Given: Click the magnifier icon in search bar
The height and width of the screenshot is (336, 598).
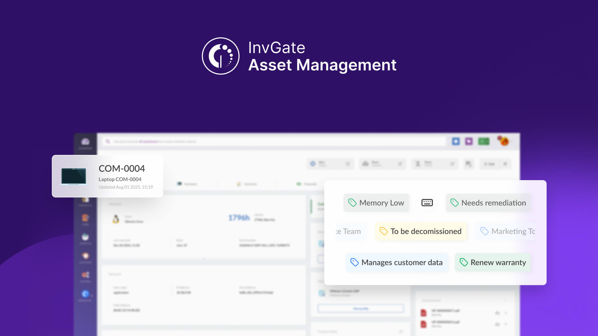Looking at the screenshot, I should click(108, 142).
